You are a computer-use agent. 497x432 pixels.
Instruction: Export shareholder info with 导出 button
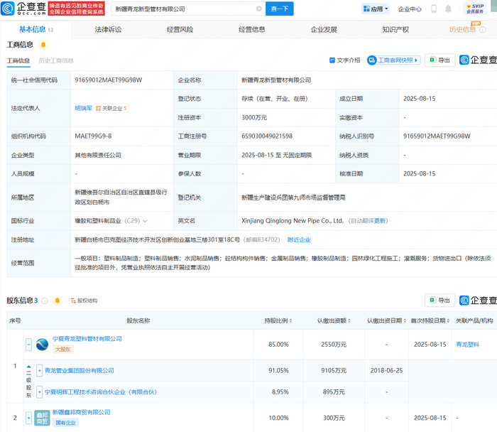[440, 300]
